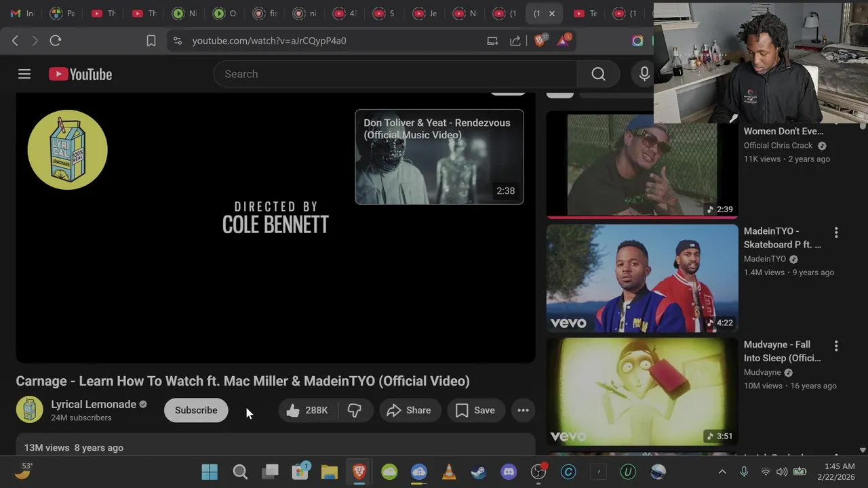The height and width of the screenshot is (488, 868).
Task: Click the Mudvayne - Fall Into Sleep title
Action: point(783,351)
